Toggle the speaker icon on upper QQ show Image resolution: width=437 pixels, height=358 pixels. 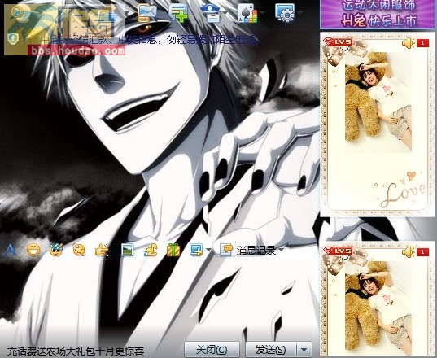click(x=408, y=43)
